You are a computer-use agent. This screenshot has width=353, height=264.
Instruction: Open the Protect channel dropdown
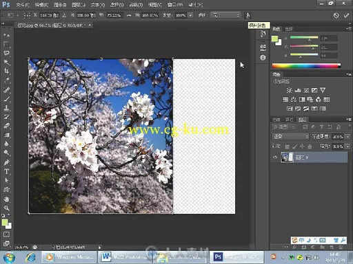coord(225,15)
